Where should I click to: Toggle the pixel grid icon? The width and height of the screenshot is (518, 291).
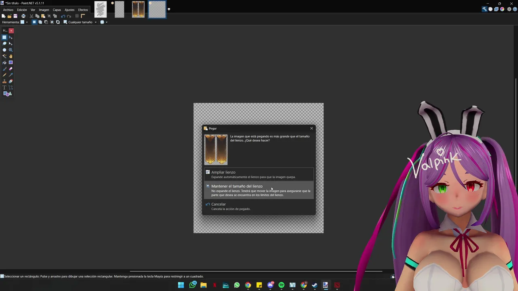[x=77, y=16]
